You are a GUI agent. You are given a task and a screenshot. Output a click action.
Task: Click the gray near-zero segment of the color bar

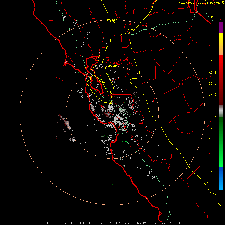[x=221, y=111]
